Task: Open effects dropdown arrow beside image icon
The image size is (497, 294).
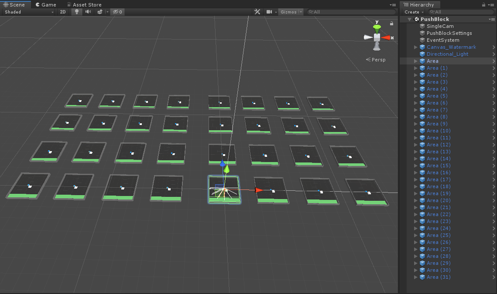Action: pyautogui.click(x=107, y=12)
